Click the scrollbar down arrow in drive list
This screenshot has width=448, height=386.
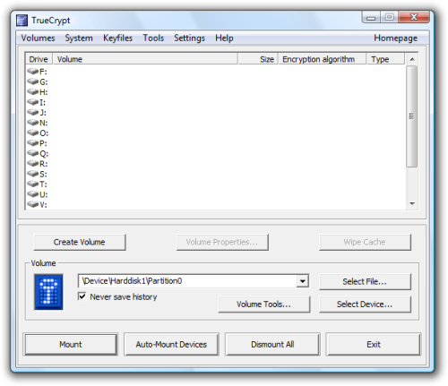point(412,203)
